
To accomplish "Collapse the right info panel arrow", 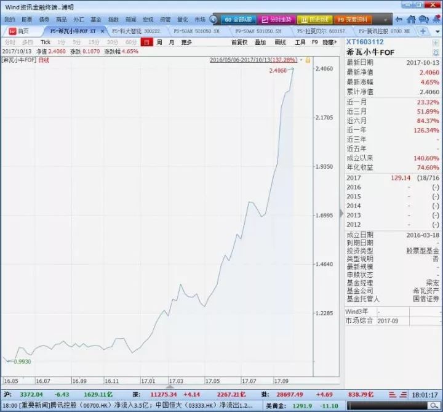I will [341, 213].
